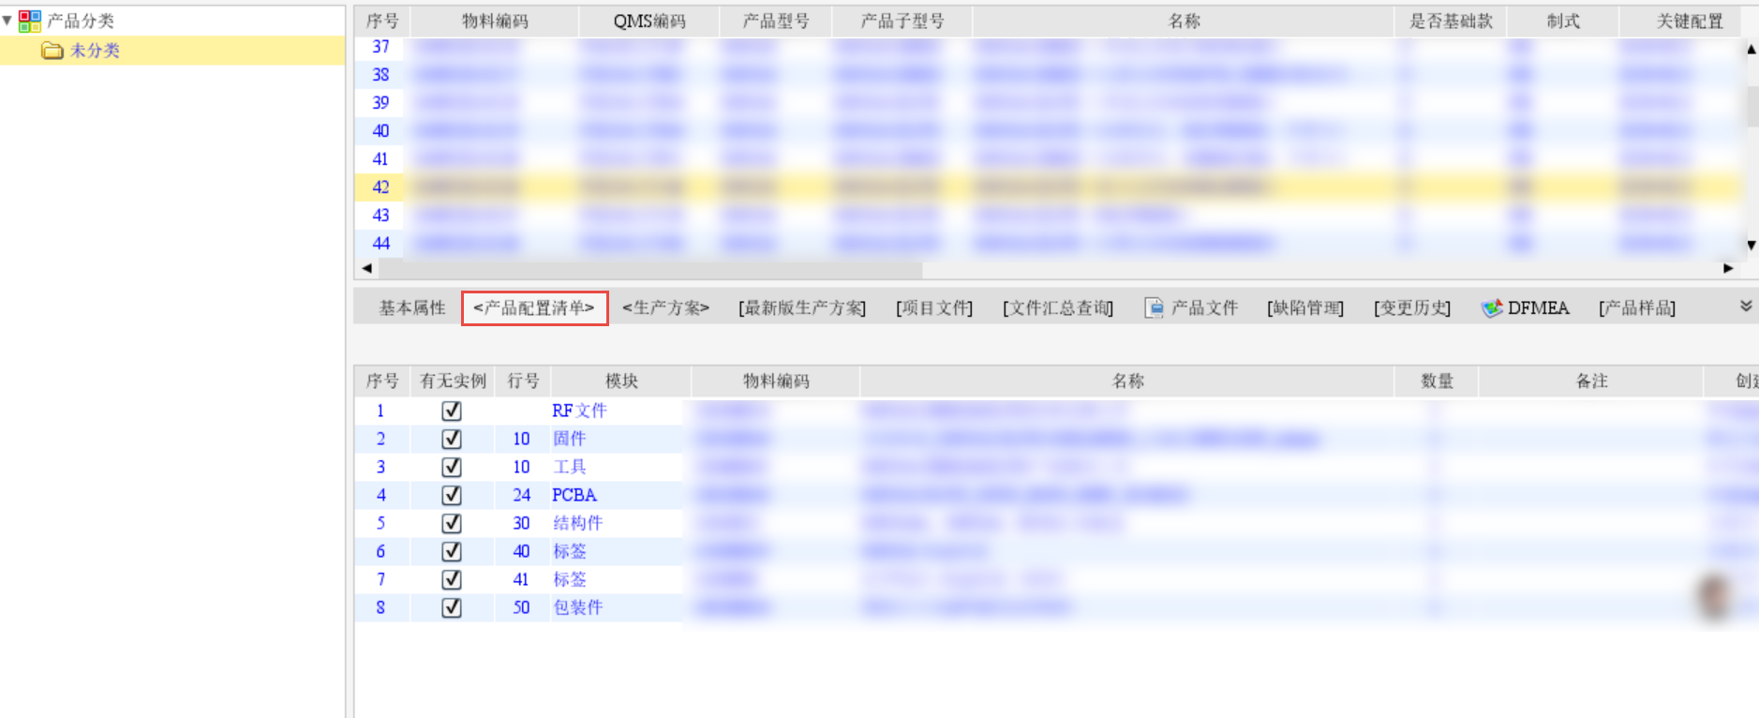
Task: Select product row number 37
Action: (x=381, y=47)
